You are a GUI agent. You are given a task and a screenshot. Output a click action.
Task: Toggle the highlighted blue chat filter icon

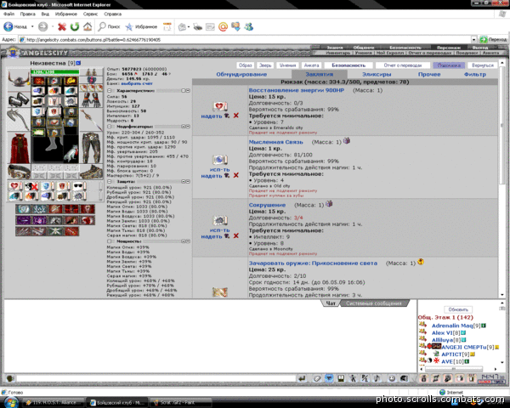click(329, 378)
